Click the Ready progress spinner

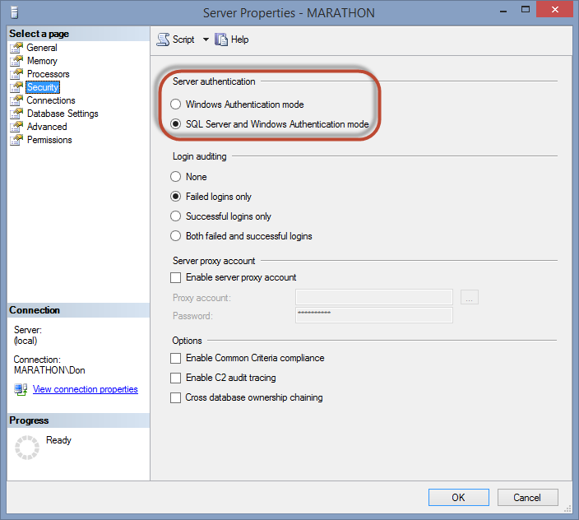(27, 448)
